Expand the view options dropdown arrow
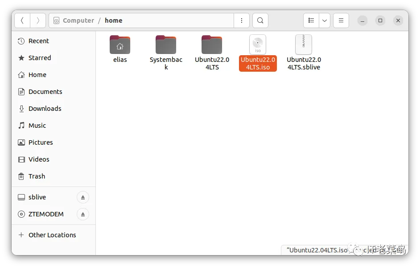 (x=325, y=20)
